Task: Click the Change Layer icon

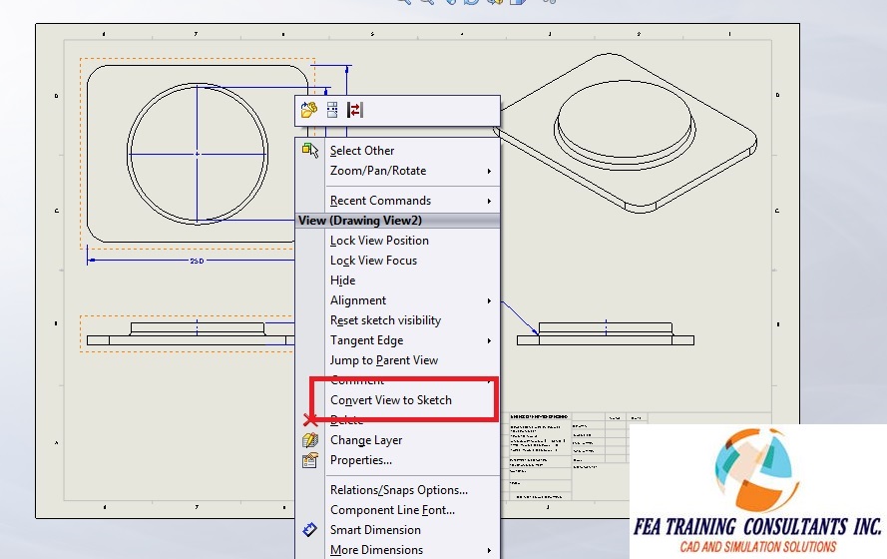Action: click(x=310, y=439)
